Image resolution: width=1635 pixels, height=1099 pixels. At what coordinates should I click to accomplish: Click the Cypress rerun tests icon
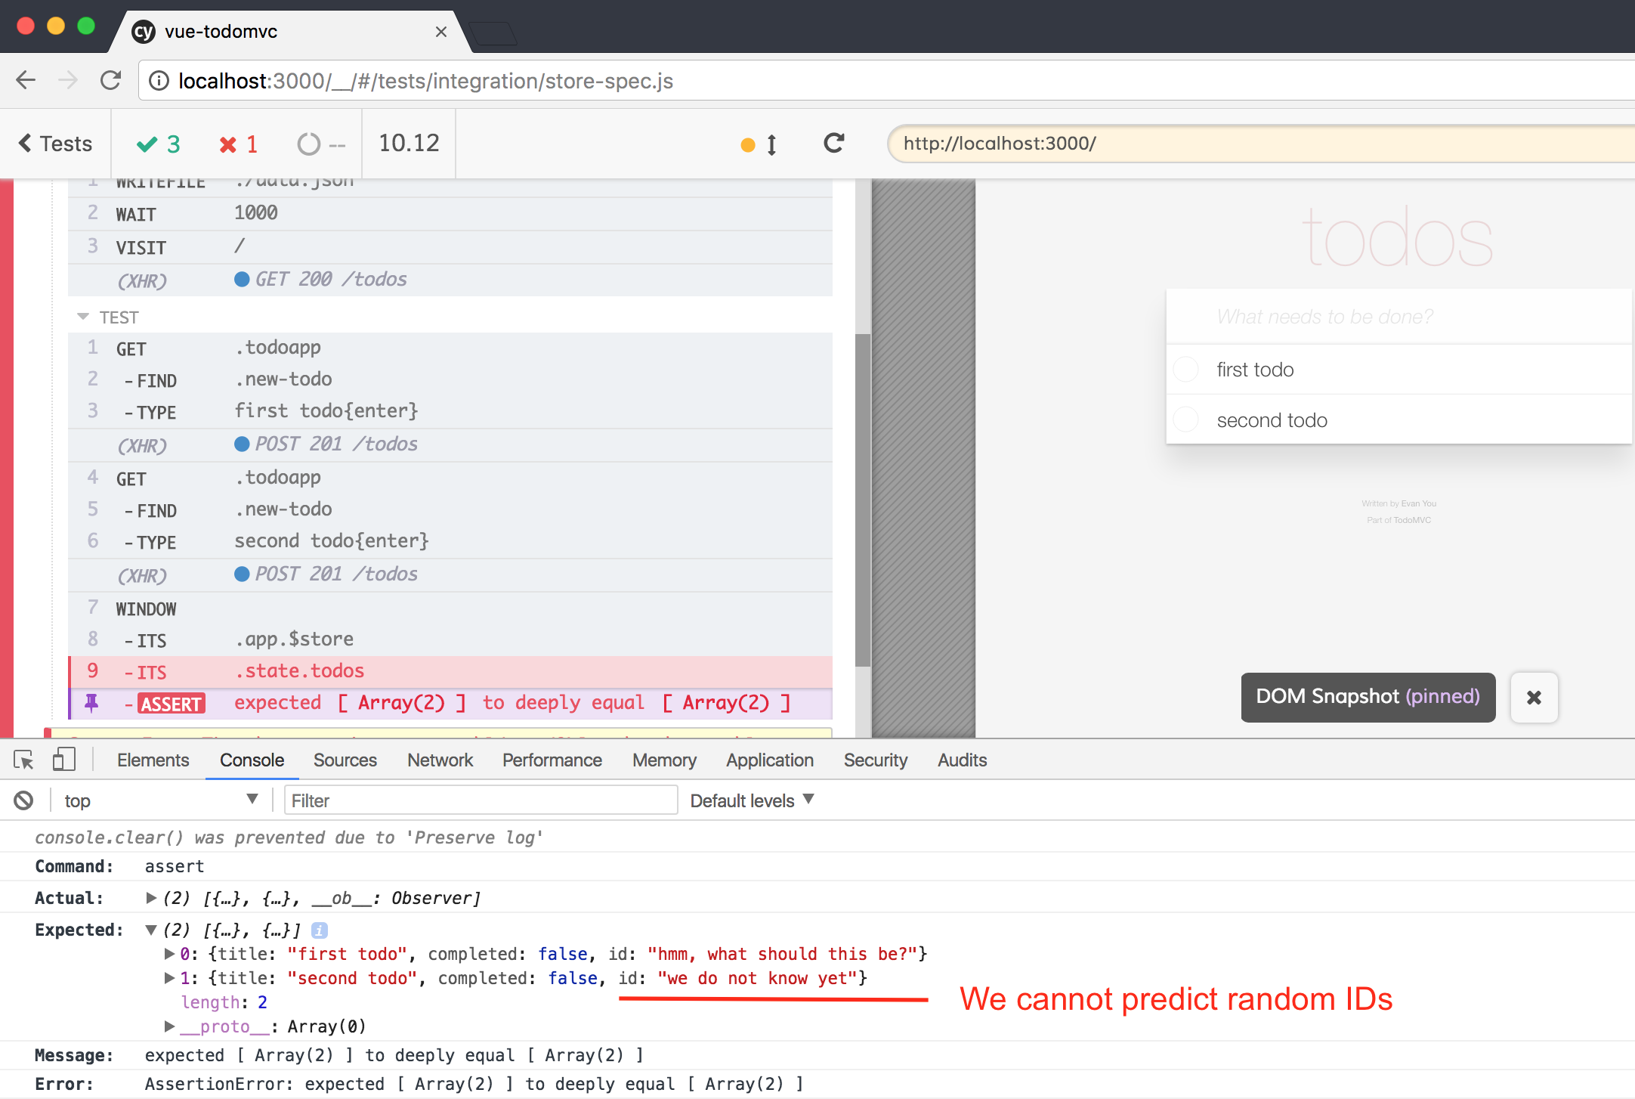(833, 143)
